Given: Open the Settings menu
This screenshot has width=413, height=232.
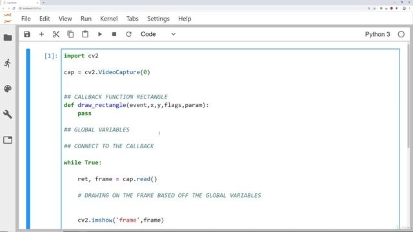Looking at the screenshot, I should (x=158, y=19).
